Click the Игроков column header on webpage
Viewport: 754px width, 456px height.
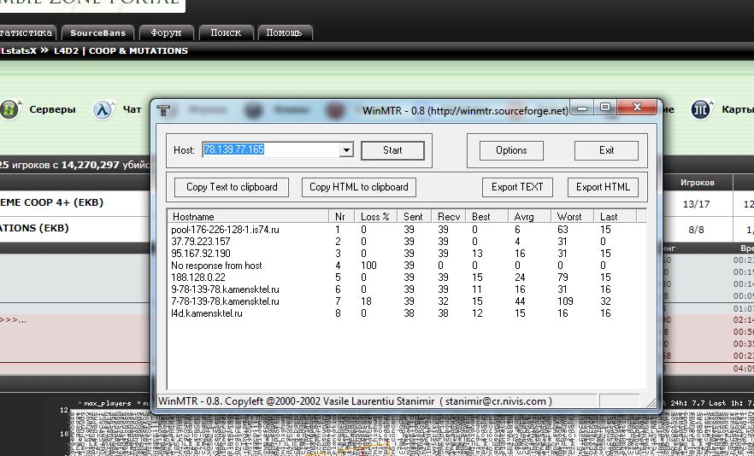[x=698, y=183]
